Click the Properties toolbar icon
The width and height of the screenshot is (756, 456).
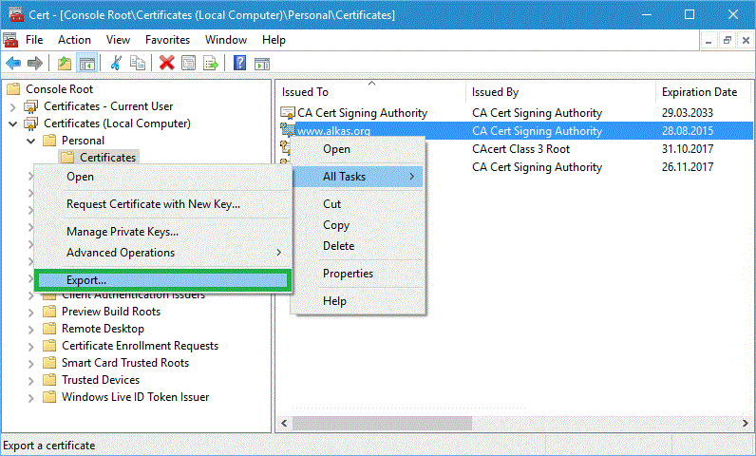(x=189, y=63)
